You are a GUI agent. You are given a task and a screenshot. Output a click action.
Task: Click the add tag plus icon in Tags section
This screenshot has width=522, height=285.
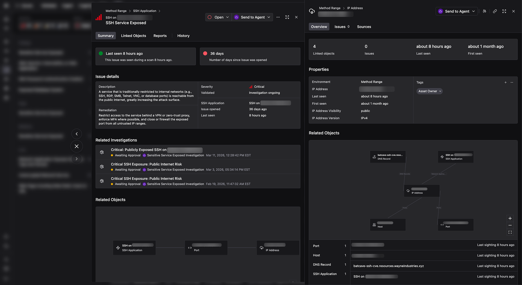(505, 82)
